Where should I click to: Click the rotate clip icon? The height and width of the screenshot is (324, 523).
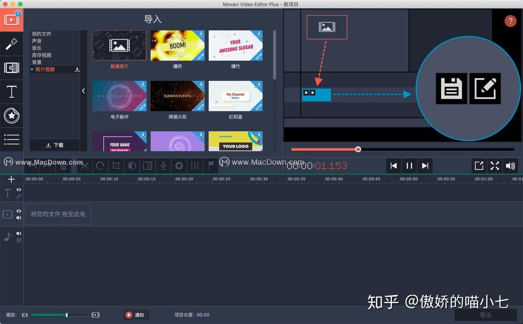(101, 165)
